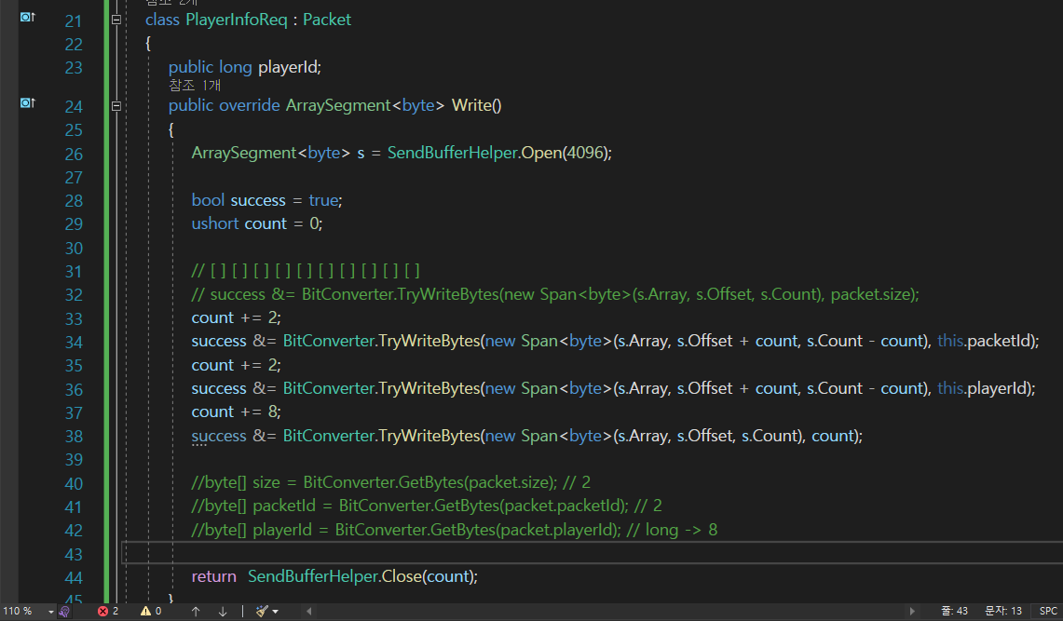Image resolution: width=1063 pixels, height=621 pixels.
Task: Click the right scroll arrow of horizontal scrollbar
Action: pos(912,610)
